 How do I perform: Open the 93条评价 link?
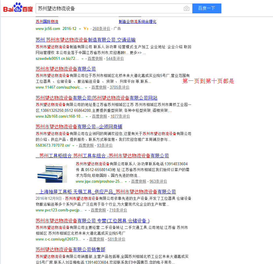coord(105,145)
